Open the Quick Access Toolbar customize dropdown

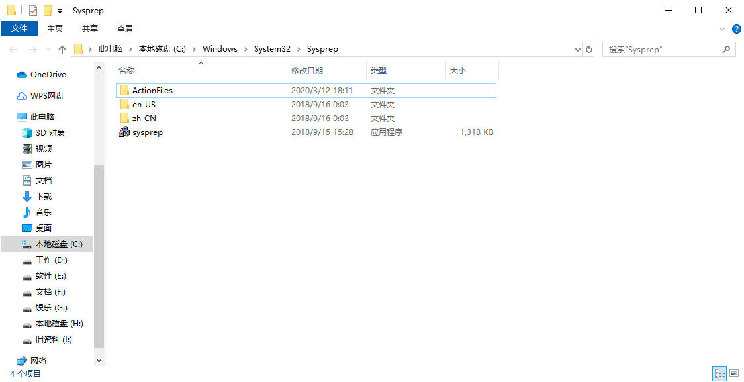point(59,10)
